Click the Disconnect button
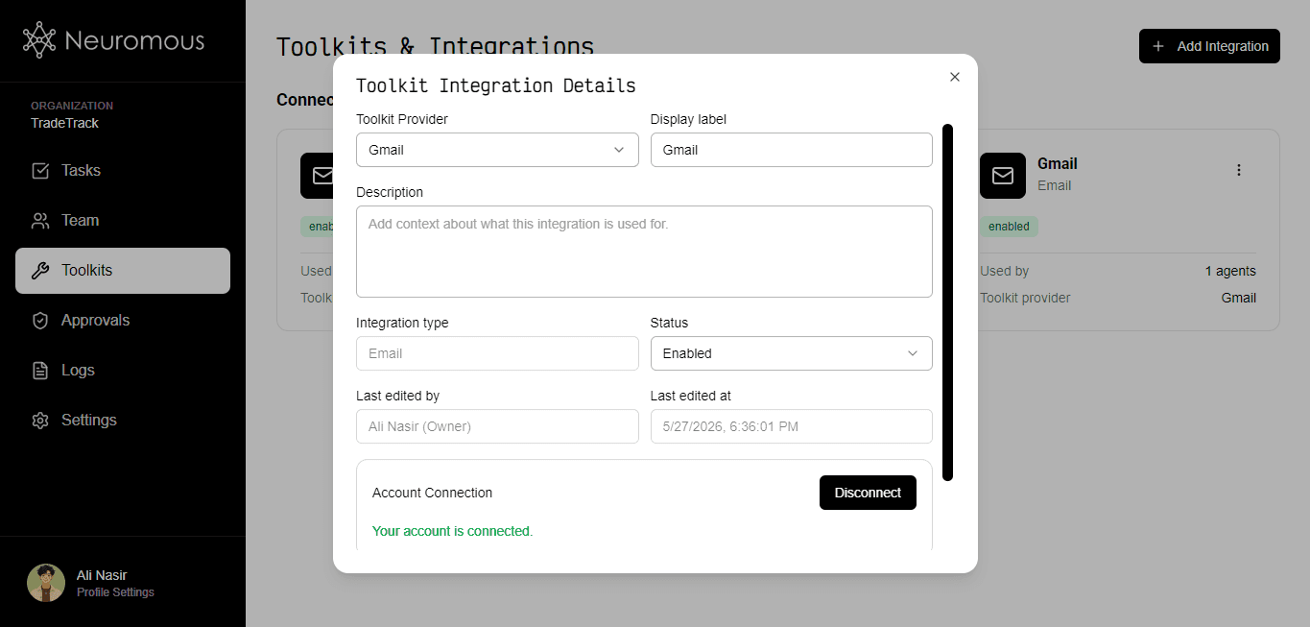This screenshot has width=1310, height=627. pyautogui.click(x=868, y=493)
